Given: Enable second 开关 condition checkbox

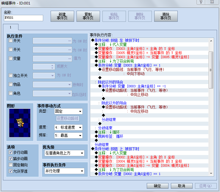Looking at the screenshot, I should (10, 49).
